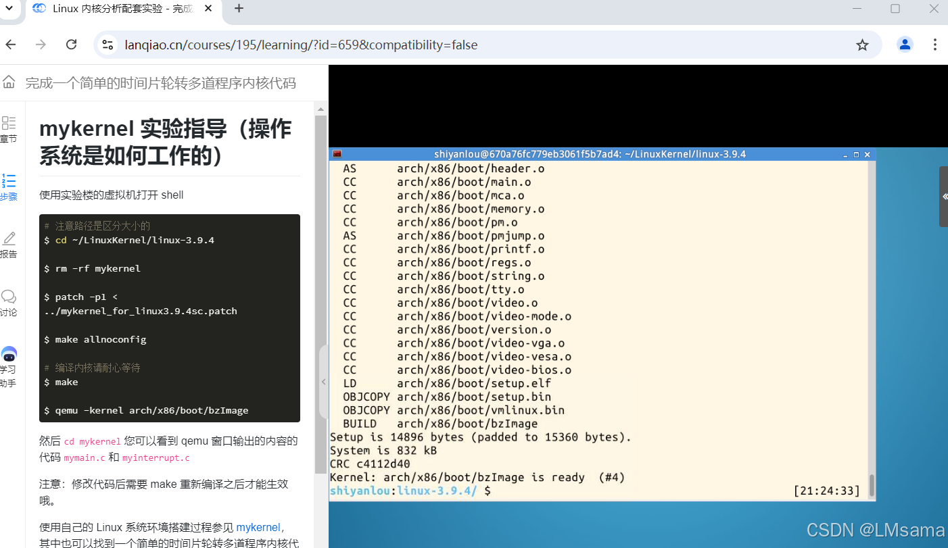Click the 'CRC c4112d40' terminal line
The width and height of the screenshot is (948, 548).
pos(370,464)
